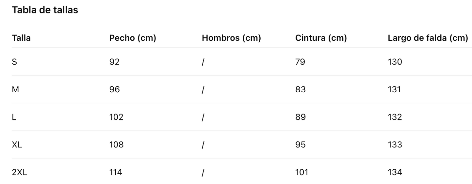Click the 2XL size row label
The image size is (472, 184).
20,172
